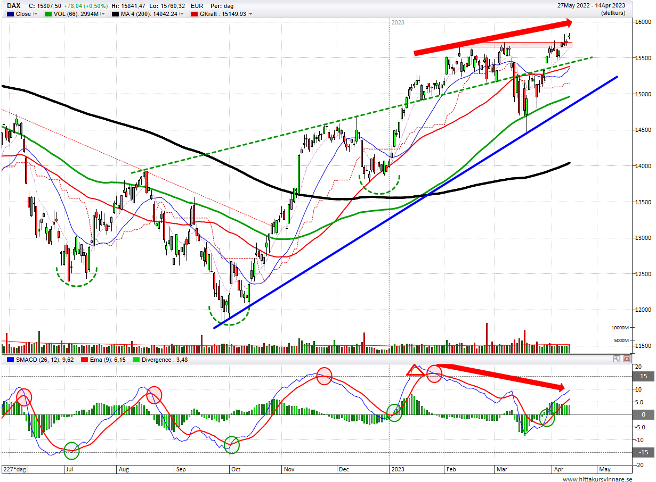The height and width of the screenshot is (482, 656).
Task: Click the blue Close series color swatch
Action: pyautogui.click(x=10, y=14)
